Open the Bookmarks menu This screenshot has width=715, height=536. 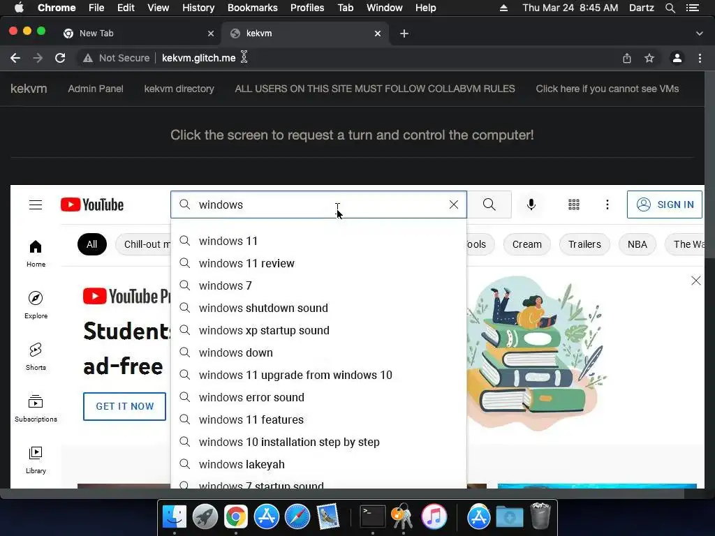tap(253, 8)
